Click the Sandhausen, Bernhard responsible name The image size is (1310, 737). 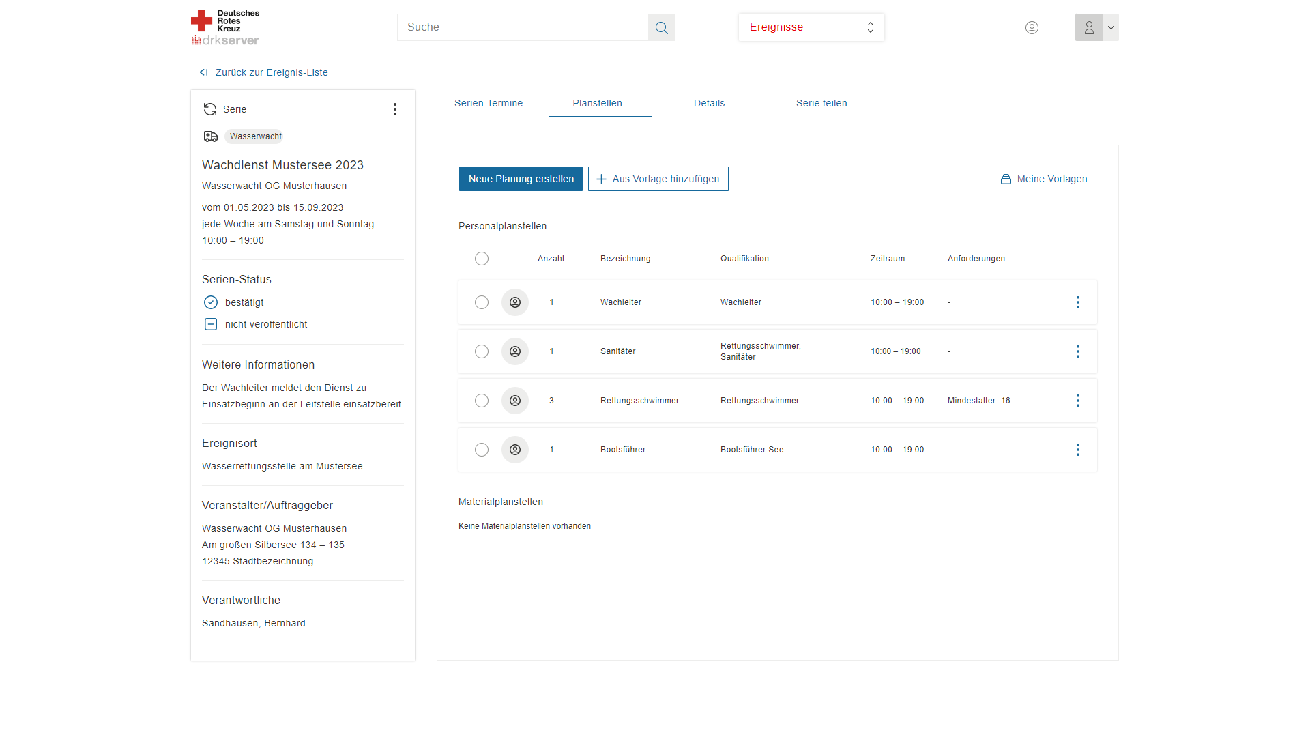(254, 623)
